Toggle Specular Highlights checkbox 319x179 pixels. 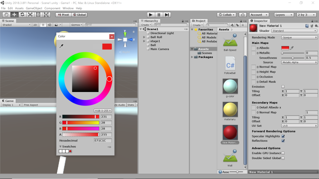283,136
